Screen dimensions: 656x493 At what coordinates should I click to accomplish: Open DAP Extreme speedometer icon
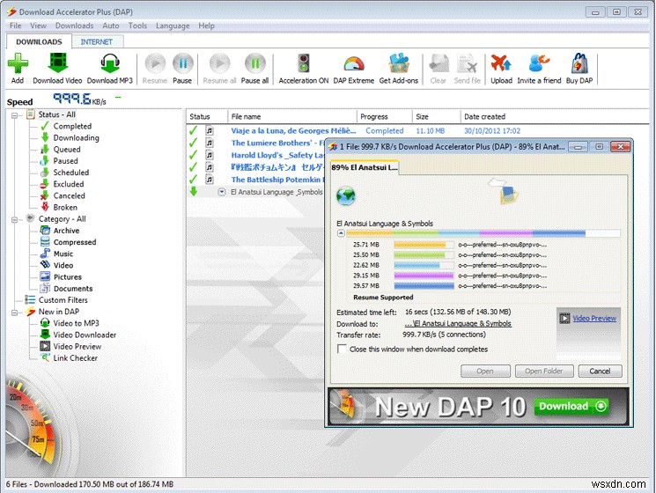pyautogui.click(x=353, y=64)
